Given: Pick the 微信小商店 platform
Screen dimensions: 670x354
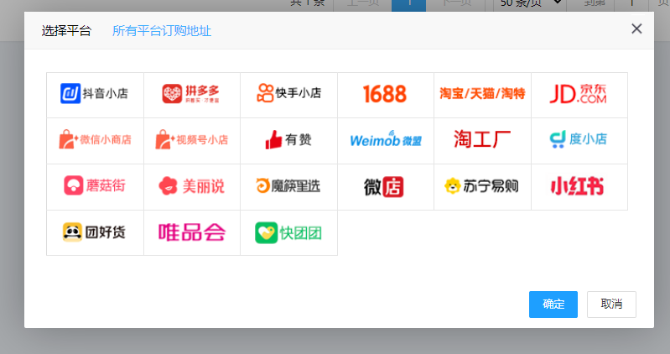Looking at the screenshot, I should pos(95,140).
